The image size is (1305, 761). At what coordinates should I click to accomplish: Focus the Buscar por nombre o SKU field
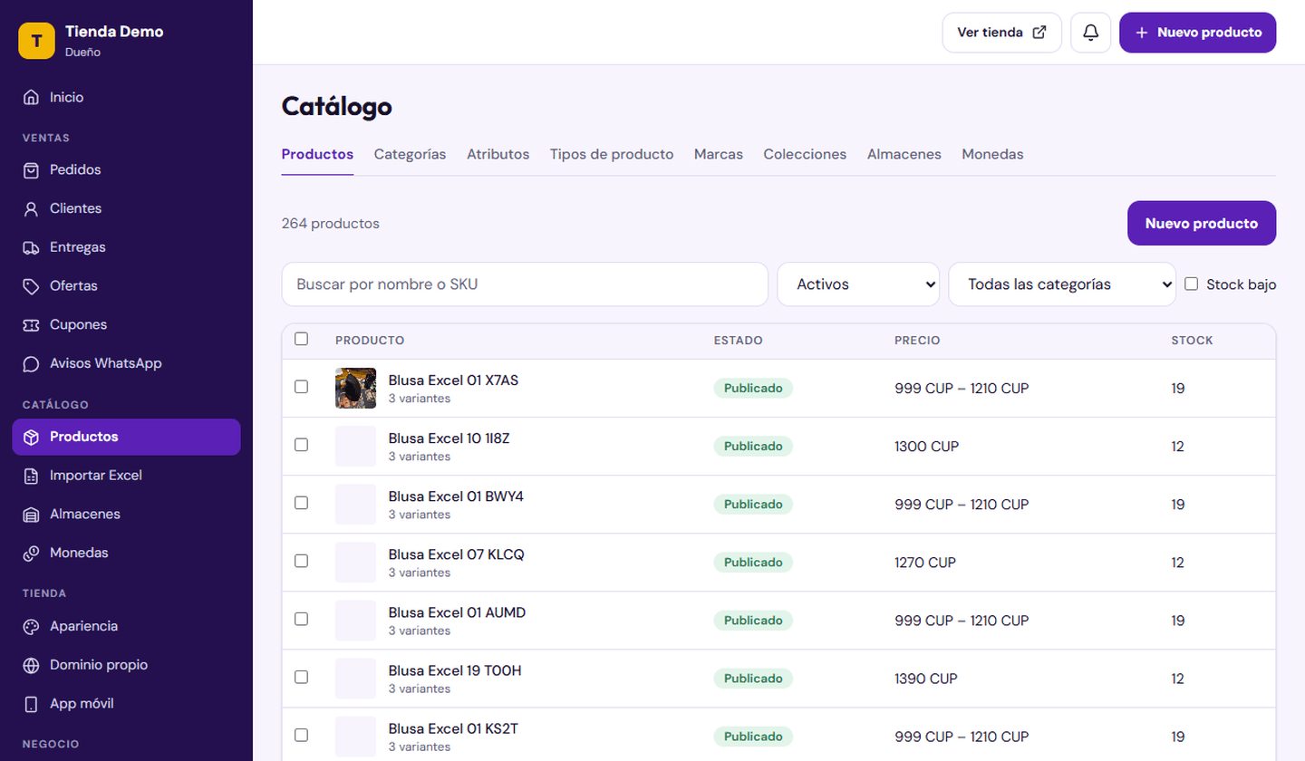click(525, 284)
